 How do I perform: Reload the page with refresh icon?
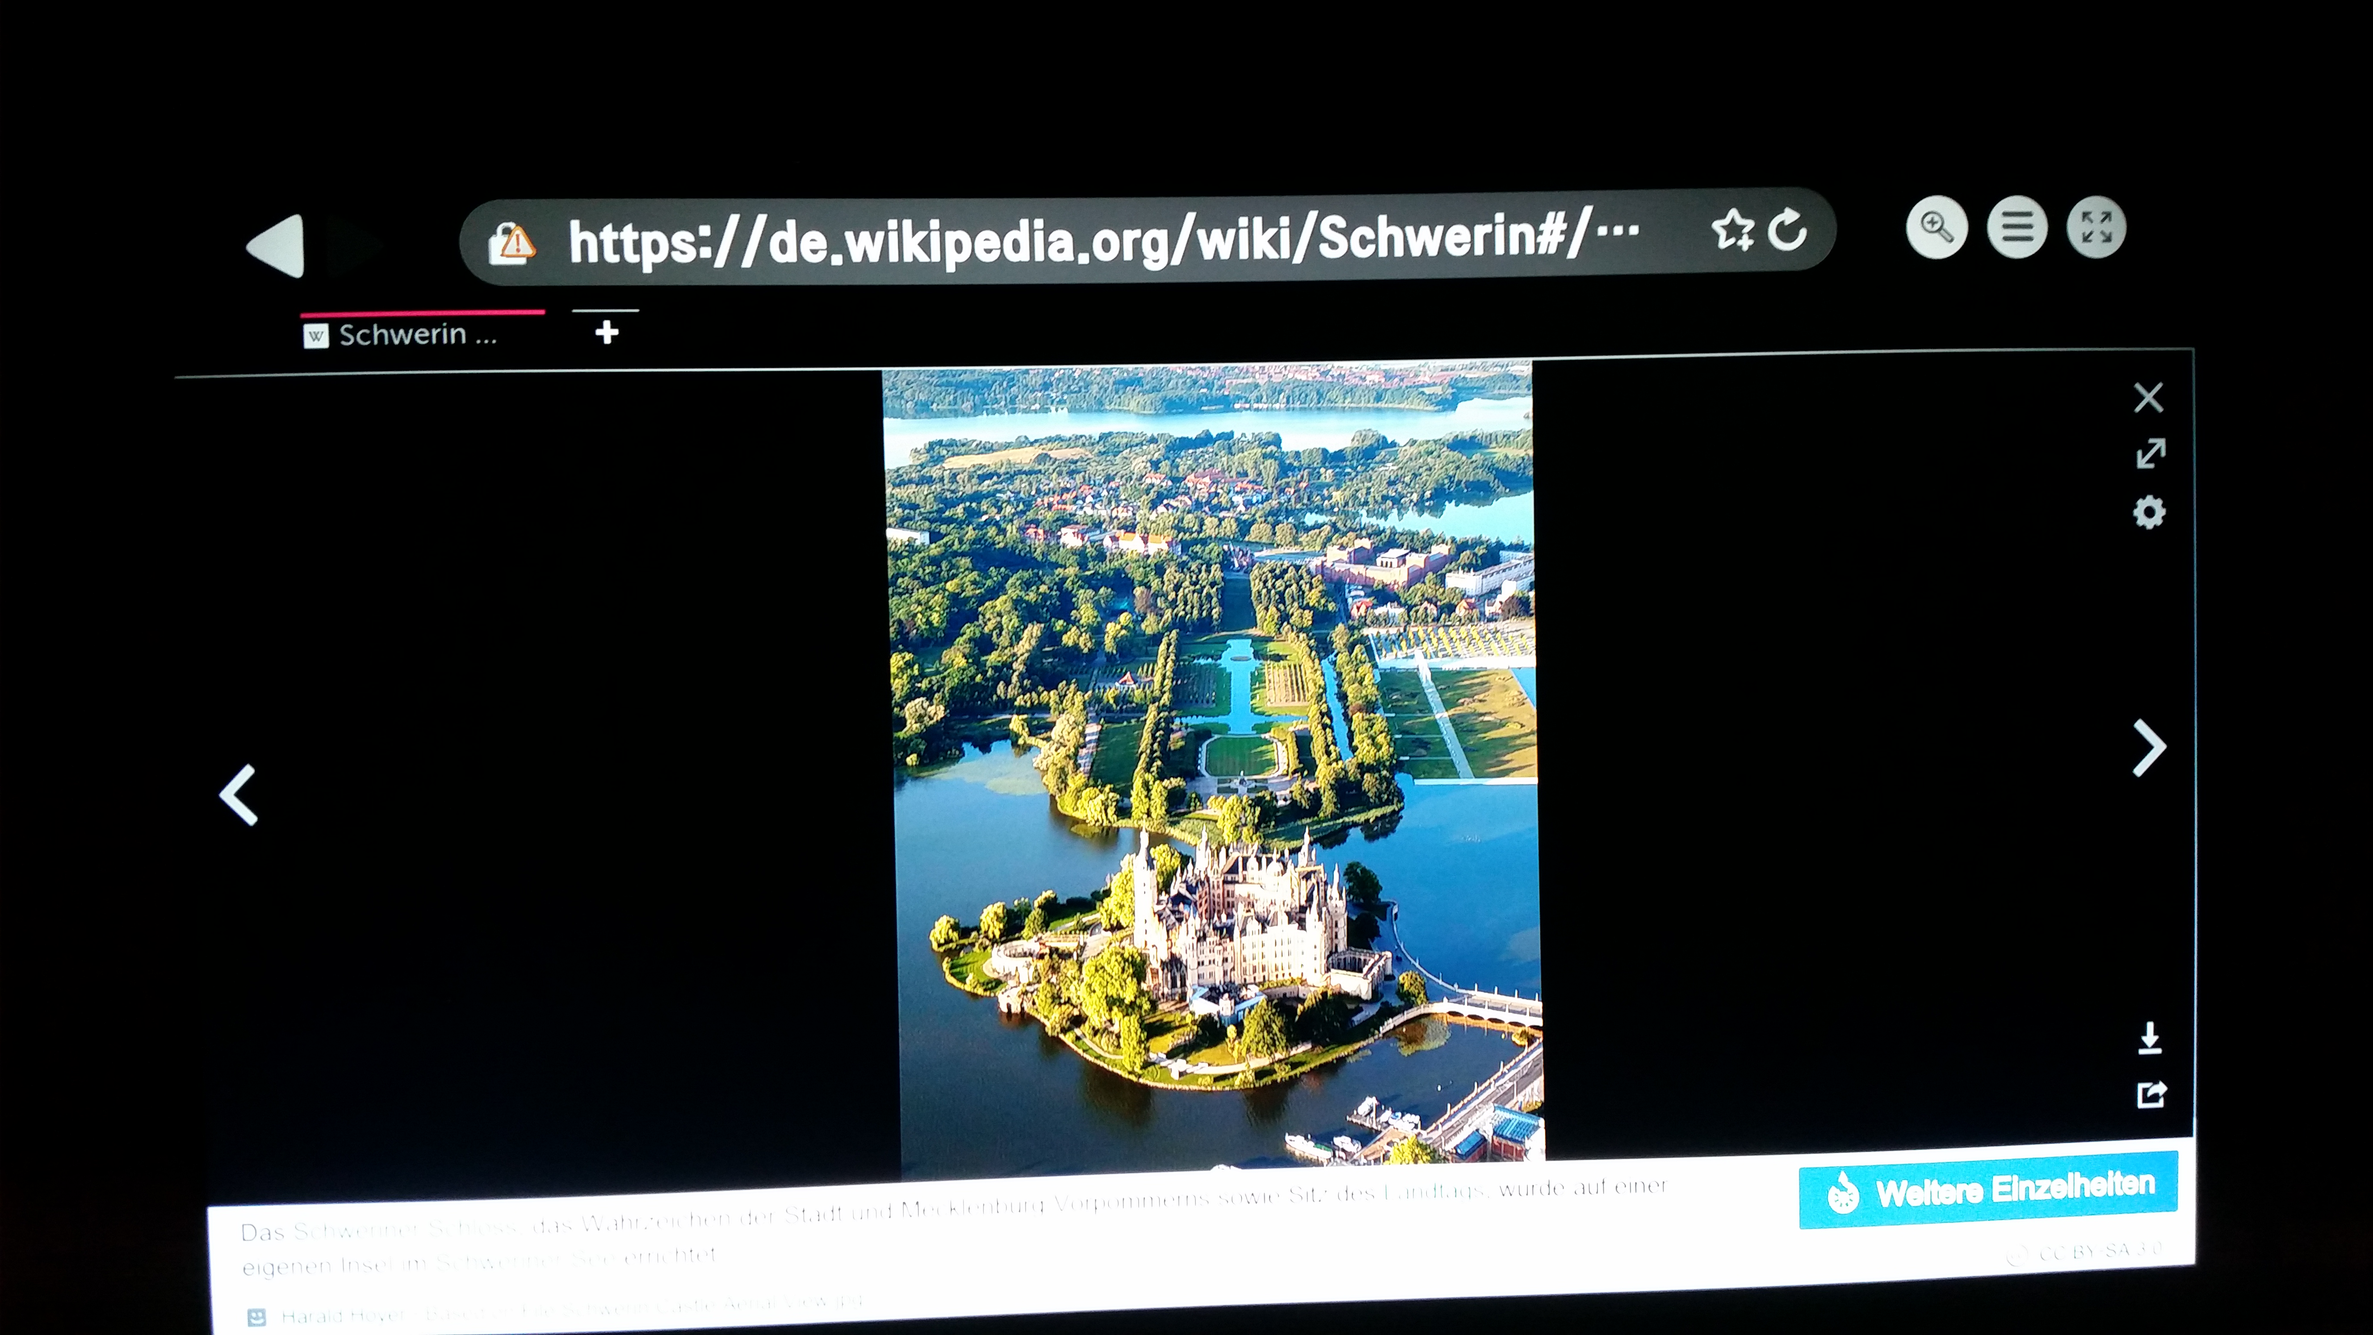click(x=1788, y=229)
